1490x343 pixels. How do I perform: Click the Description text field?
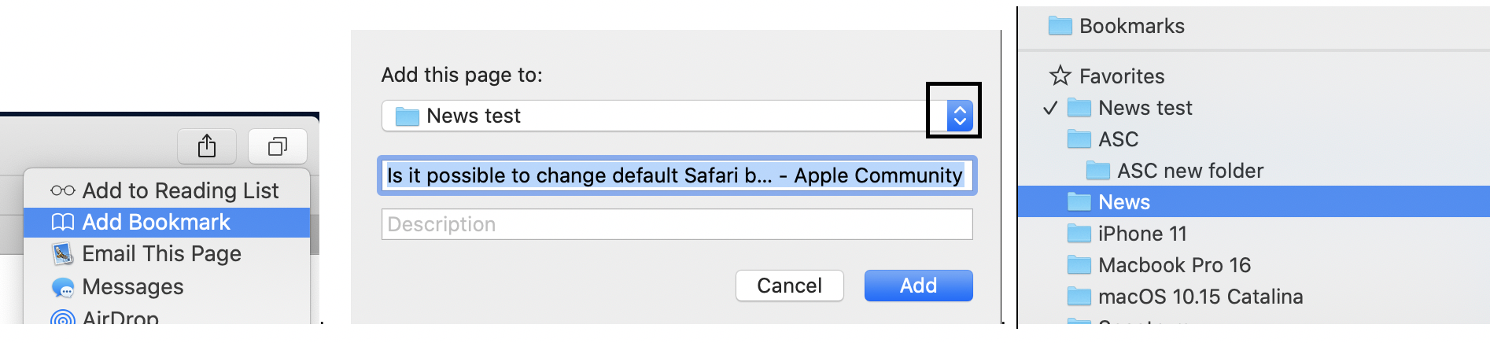tap(677, 224)
